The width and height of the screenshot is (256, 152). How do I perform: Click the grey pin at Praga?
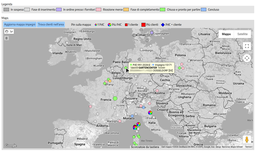click(162, 76)
